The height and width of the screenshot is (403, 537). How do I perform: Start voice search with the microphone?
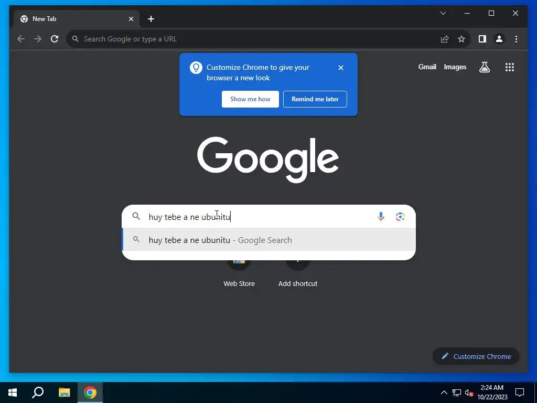pyautogui.click(x=381, y=217)
